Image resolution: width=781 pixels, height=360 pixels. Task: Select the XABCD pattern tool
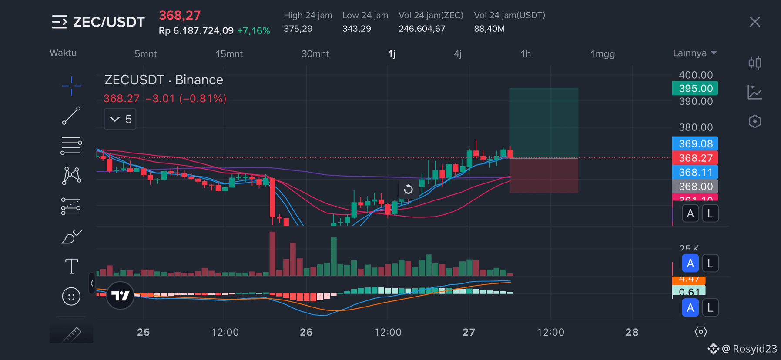tap(71, 176)
